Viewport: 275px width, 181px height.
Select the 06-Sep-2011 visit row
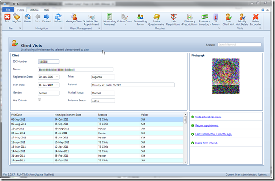click(x=97, y=120)
